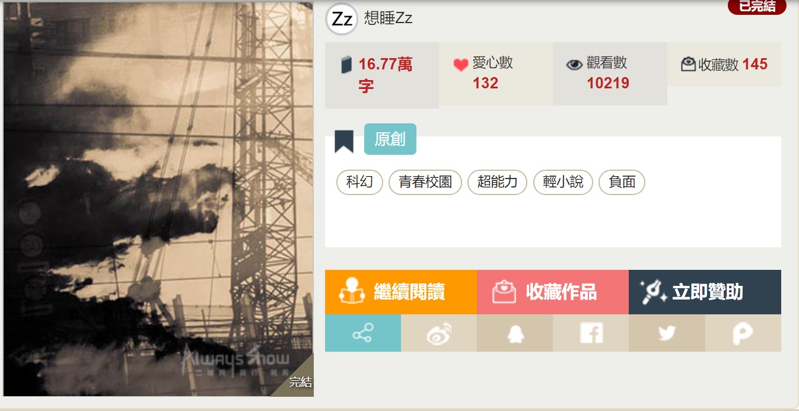Share to Facebook using its icon
Viewport: 799px width, 411px height.
pyautogui.click(x=591, y=333)
